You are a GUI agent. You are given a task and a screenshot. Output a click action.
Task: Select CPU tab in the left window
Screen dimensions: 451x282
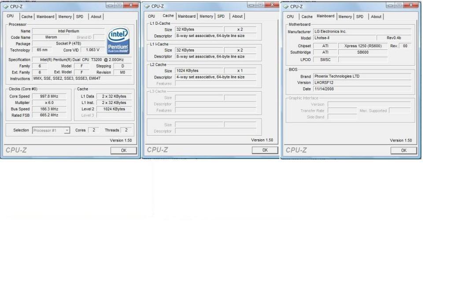click(x=11, y=16)
